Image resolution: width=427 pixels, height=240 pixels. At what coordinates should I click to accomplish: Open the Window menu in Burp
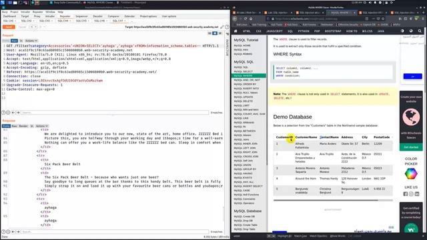pyautogui.click(x=50, y=12)
